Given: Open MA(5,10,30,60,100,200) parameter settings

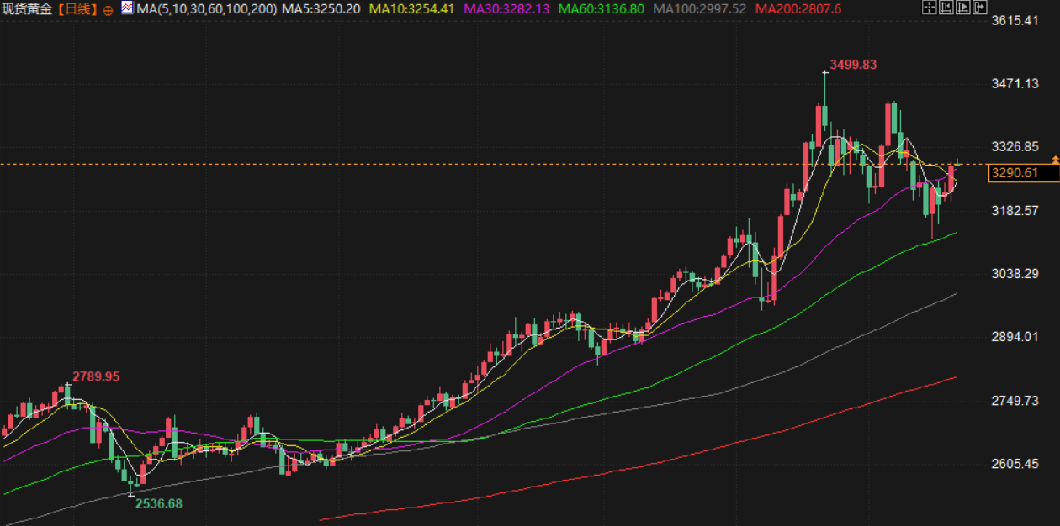Looking at the screenshot, I should (x=206, y=9).
